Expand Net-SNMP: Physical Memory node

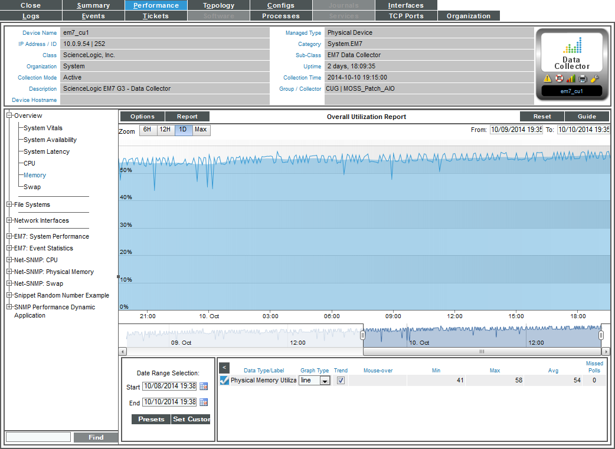tap(9, 272)
